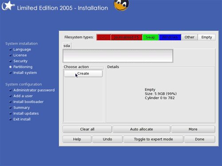The width and height of the screenshot is (222, 166).
Task: Select the Install system step
Action: click(25, 73)
